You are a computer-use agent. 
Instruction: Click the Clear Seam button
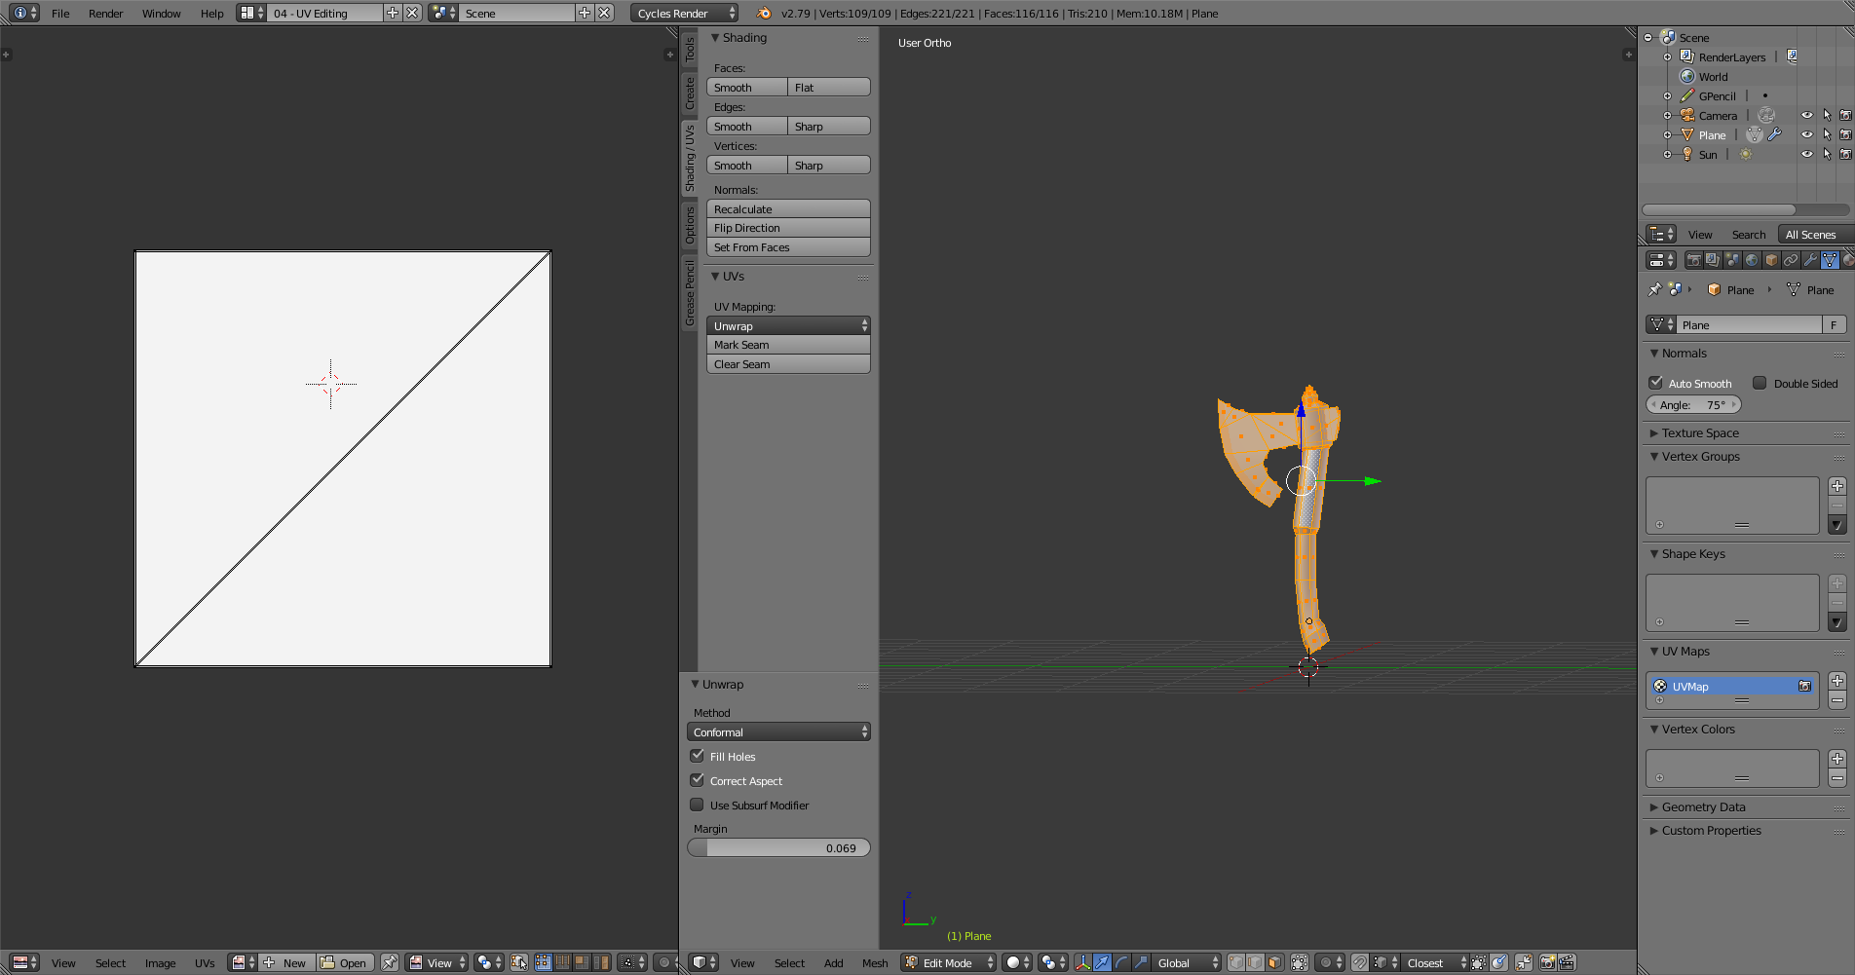tap(788, 364)
